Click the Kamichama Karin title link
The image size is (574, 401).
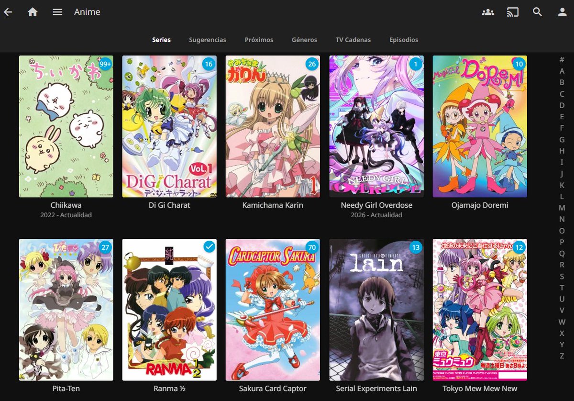point(273,205)
